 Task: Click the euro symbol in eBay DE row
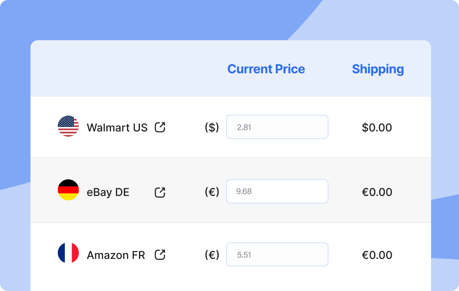211,192
